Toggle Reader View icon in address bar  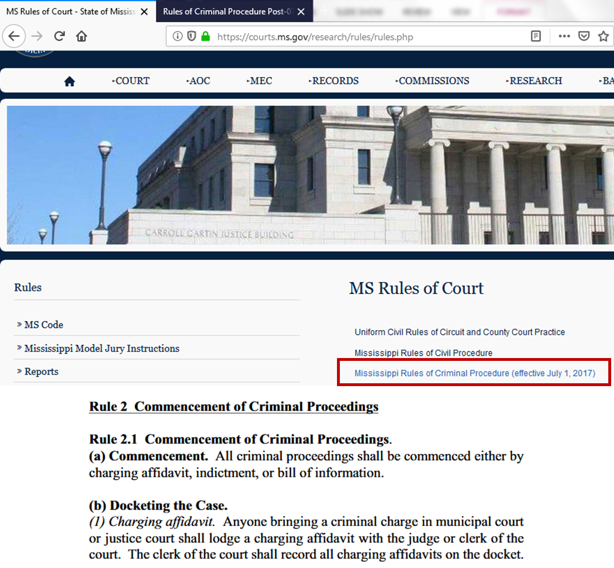coord(536,36)
